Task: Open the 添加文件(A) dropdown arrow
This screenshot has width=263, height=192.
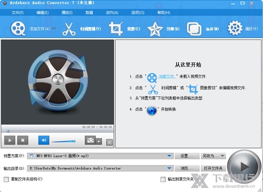Action: coord(54,28)
